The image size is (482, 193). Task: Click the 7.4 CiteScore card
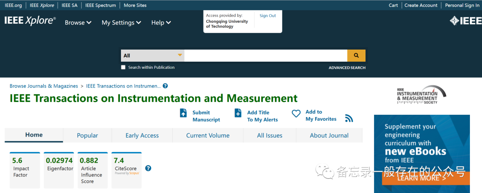coord(126,170)
